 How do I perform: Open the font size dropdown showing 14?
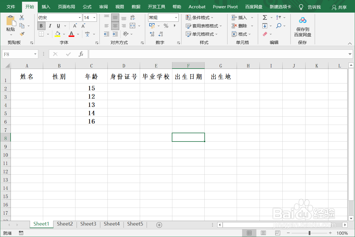[94, 18]
